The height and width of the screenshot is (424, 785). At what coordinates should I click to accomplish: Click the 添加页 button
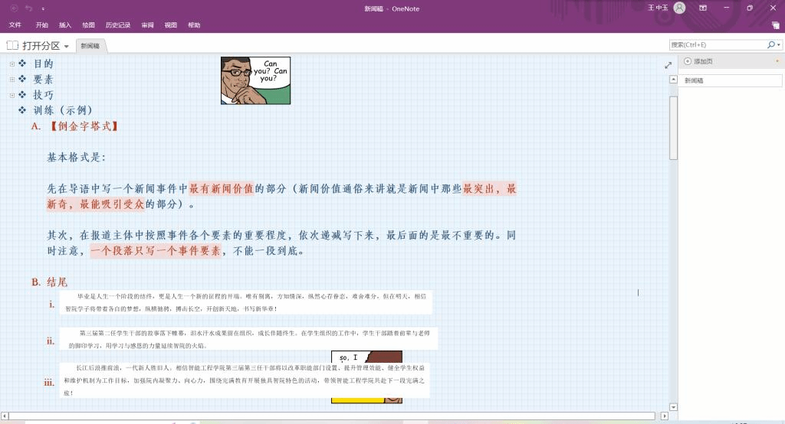tap(698, 61)
